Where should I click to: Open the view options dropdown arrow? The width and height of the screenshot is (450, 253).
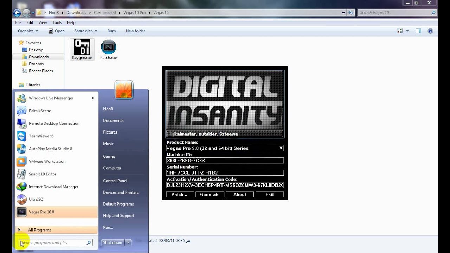click(x=407, y=31)
